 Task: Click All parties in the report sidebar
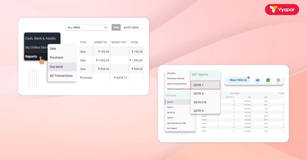pyautogui.click(x=172, y=73)
